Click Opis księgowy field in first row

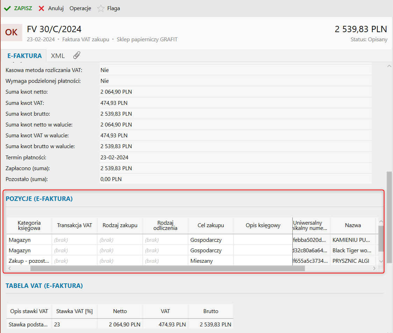263,240
